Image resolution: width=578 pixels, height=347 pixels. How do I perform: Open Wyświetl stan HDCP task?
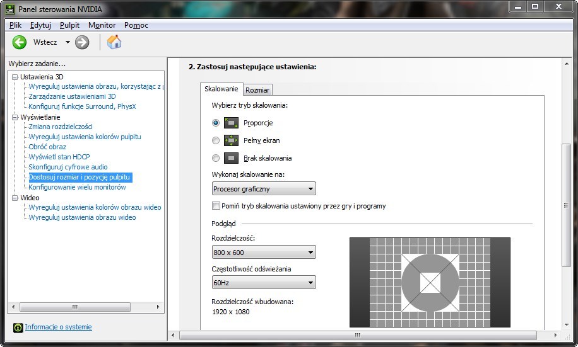tap(59, 157)
